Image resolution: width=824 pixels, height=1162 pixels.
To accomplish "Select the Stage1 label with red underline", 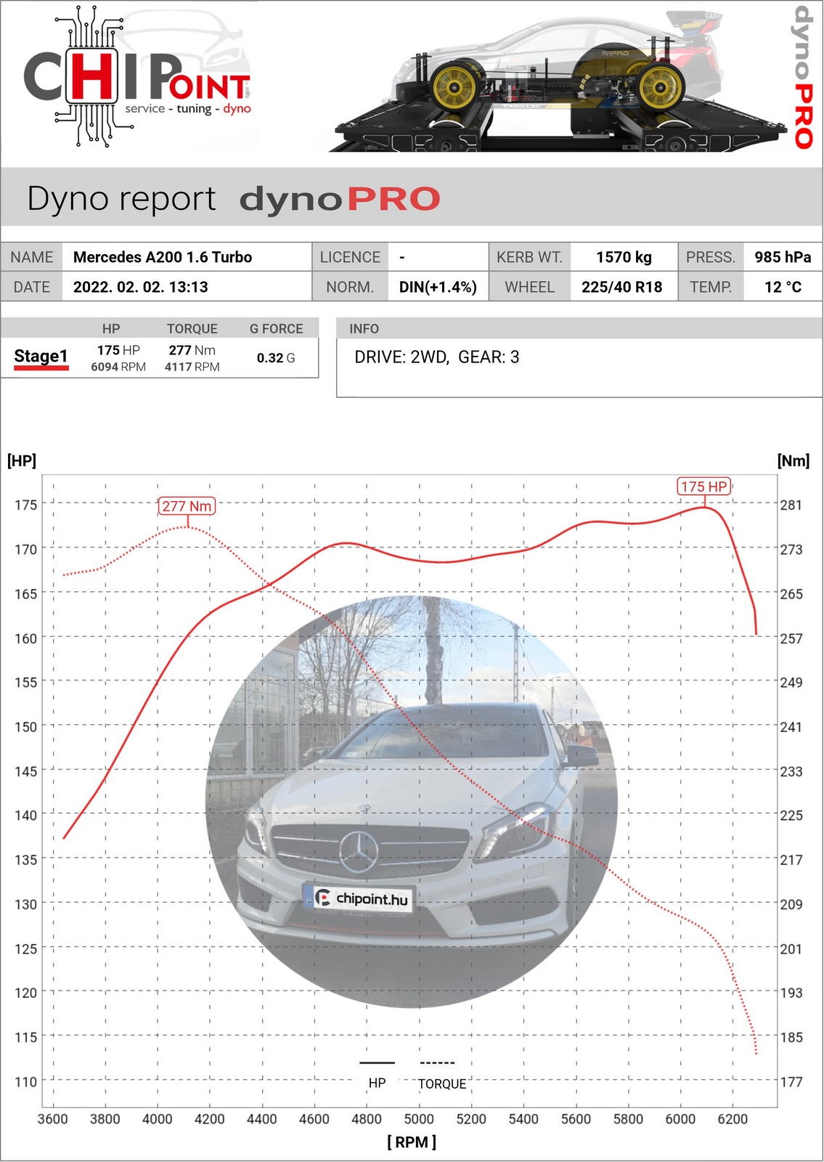I will pyautogui.click(x=41, y=357).
